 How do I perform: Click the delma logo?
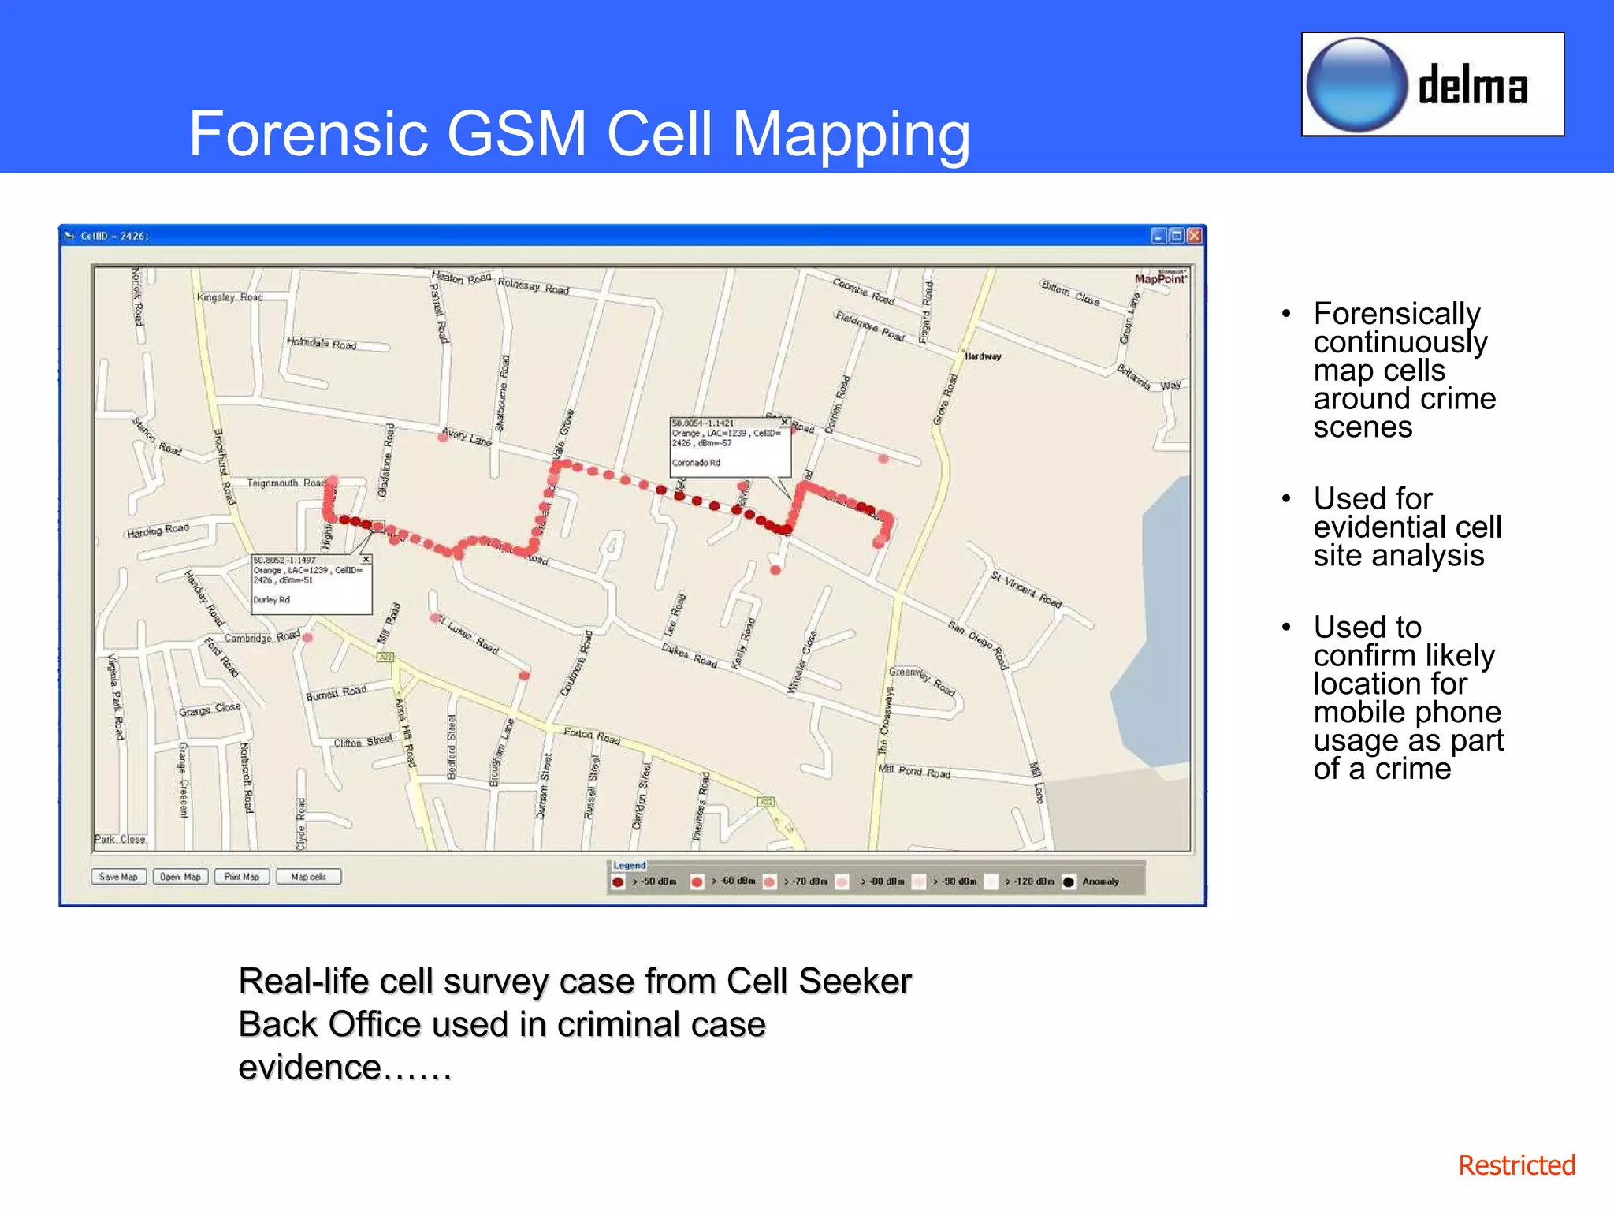pos(1433,84)
